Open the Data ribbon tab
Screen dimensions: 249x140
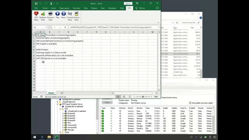coord(86,8)
